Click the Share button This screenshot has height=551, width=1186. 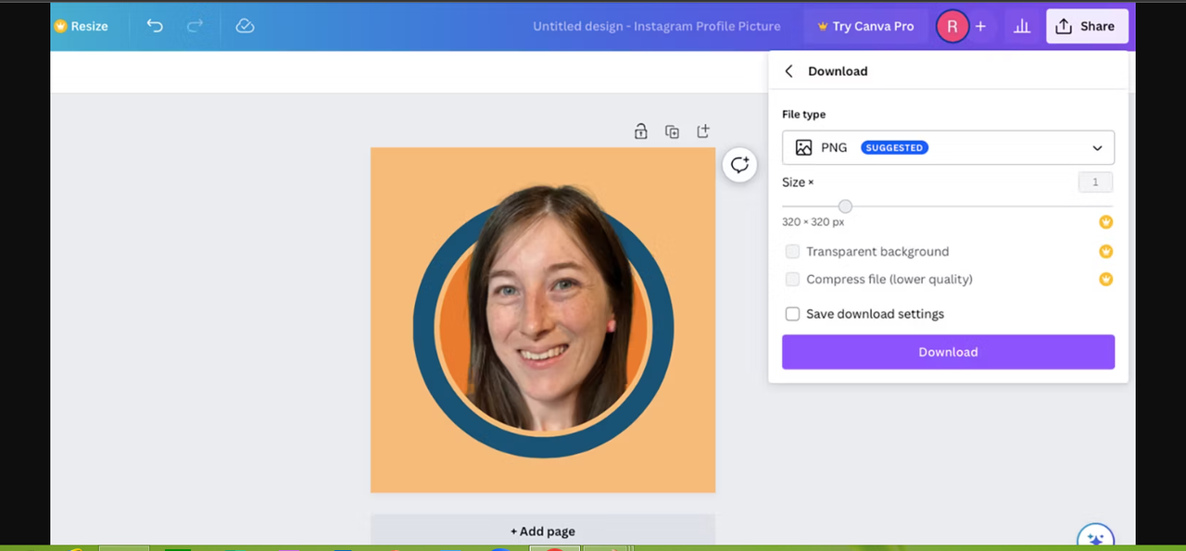click(1087, 26)
